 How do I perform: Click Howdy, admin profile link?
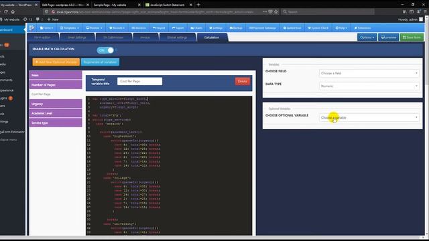tap(410, 19)
